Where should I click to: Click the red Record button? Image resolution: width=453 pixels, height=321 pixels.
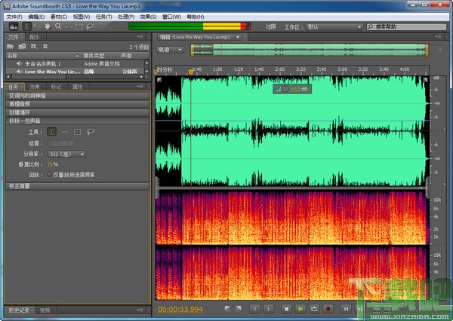[x=328, y=308]
